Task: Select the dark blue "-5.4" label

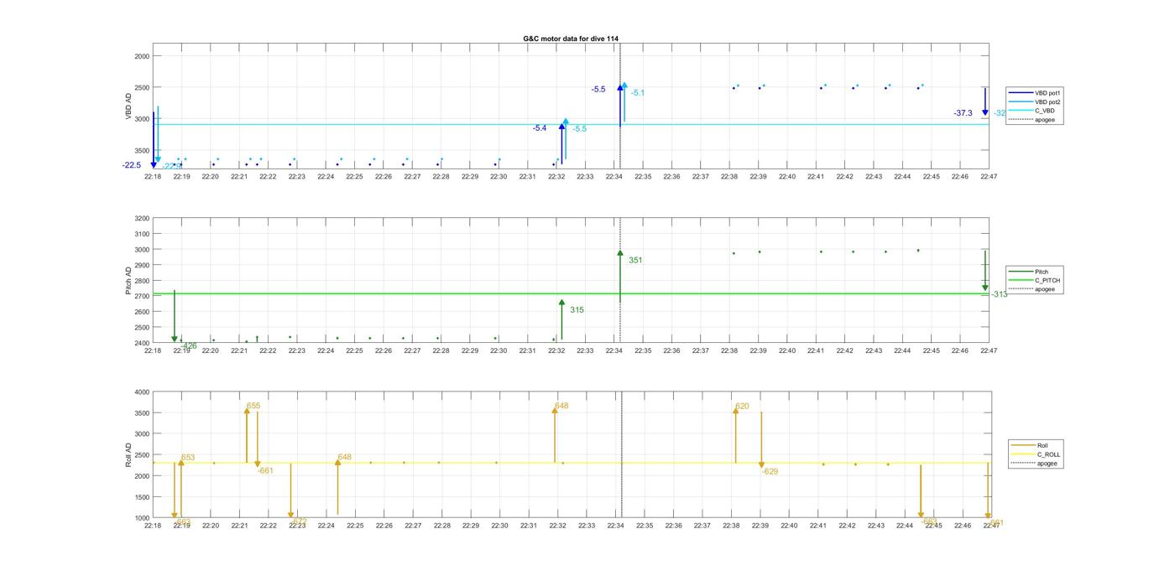Action: pyautogui.click(x=540, y=128)
